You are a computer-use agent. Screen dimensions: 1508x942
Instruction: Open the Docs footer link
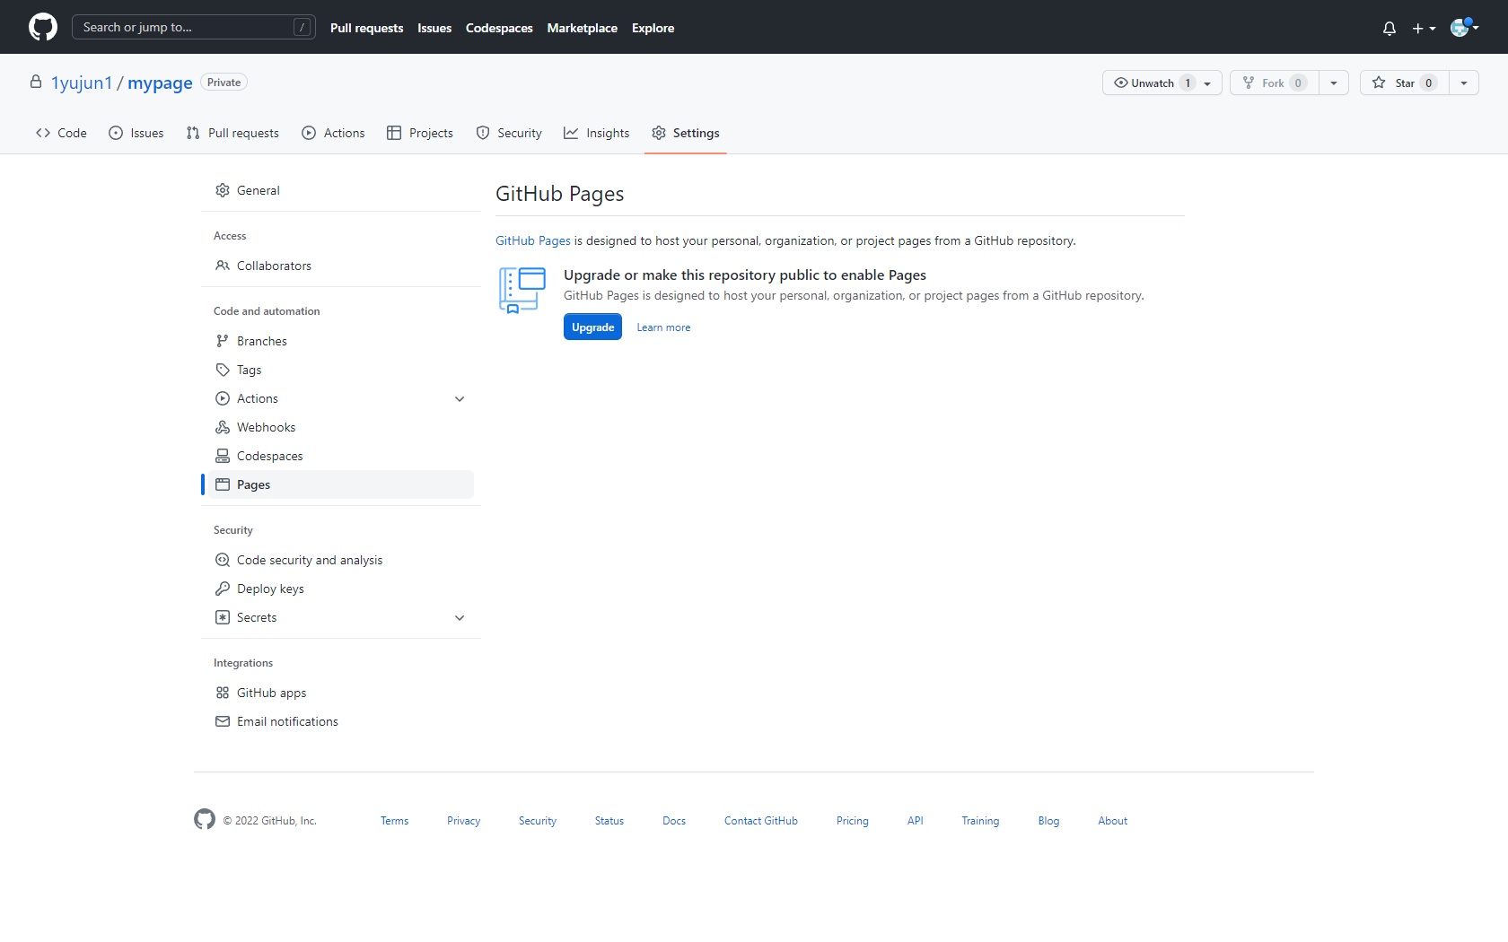coord(674,821)
